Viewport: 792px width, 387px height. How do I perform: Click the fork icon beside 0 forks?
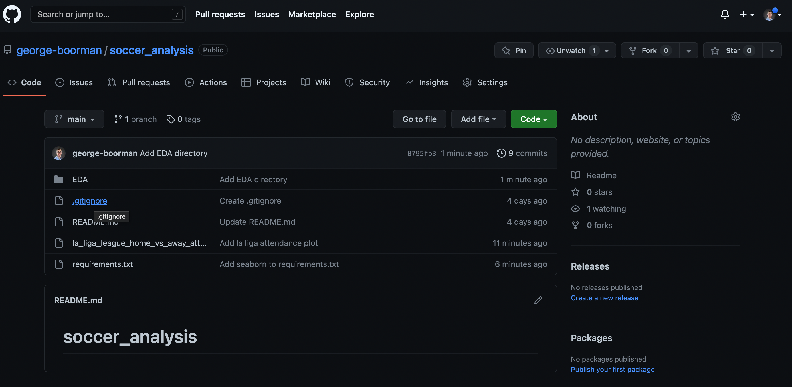pyautogui.click(x=575, y=225)
